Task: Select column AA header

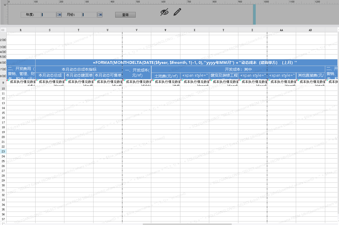Action: pyautogui.click(x=282, y=30)
